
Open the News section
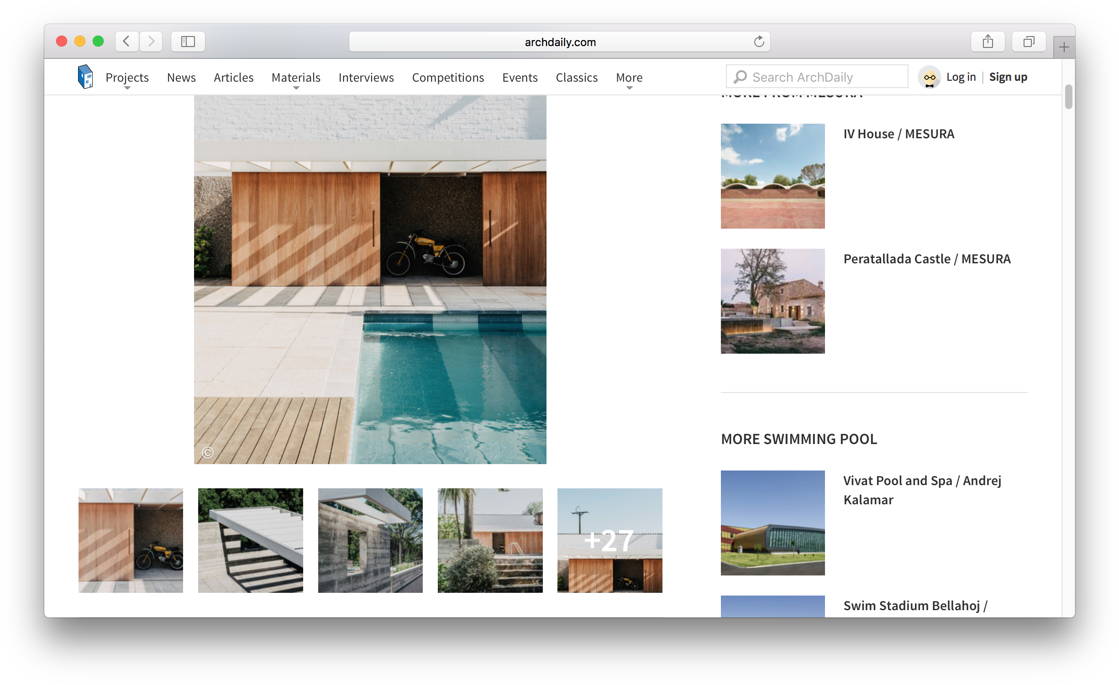point(181,77)
